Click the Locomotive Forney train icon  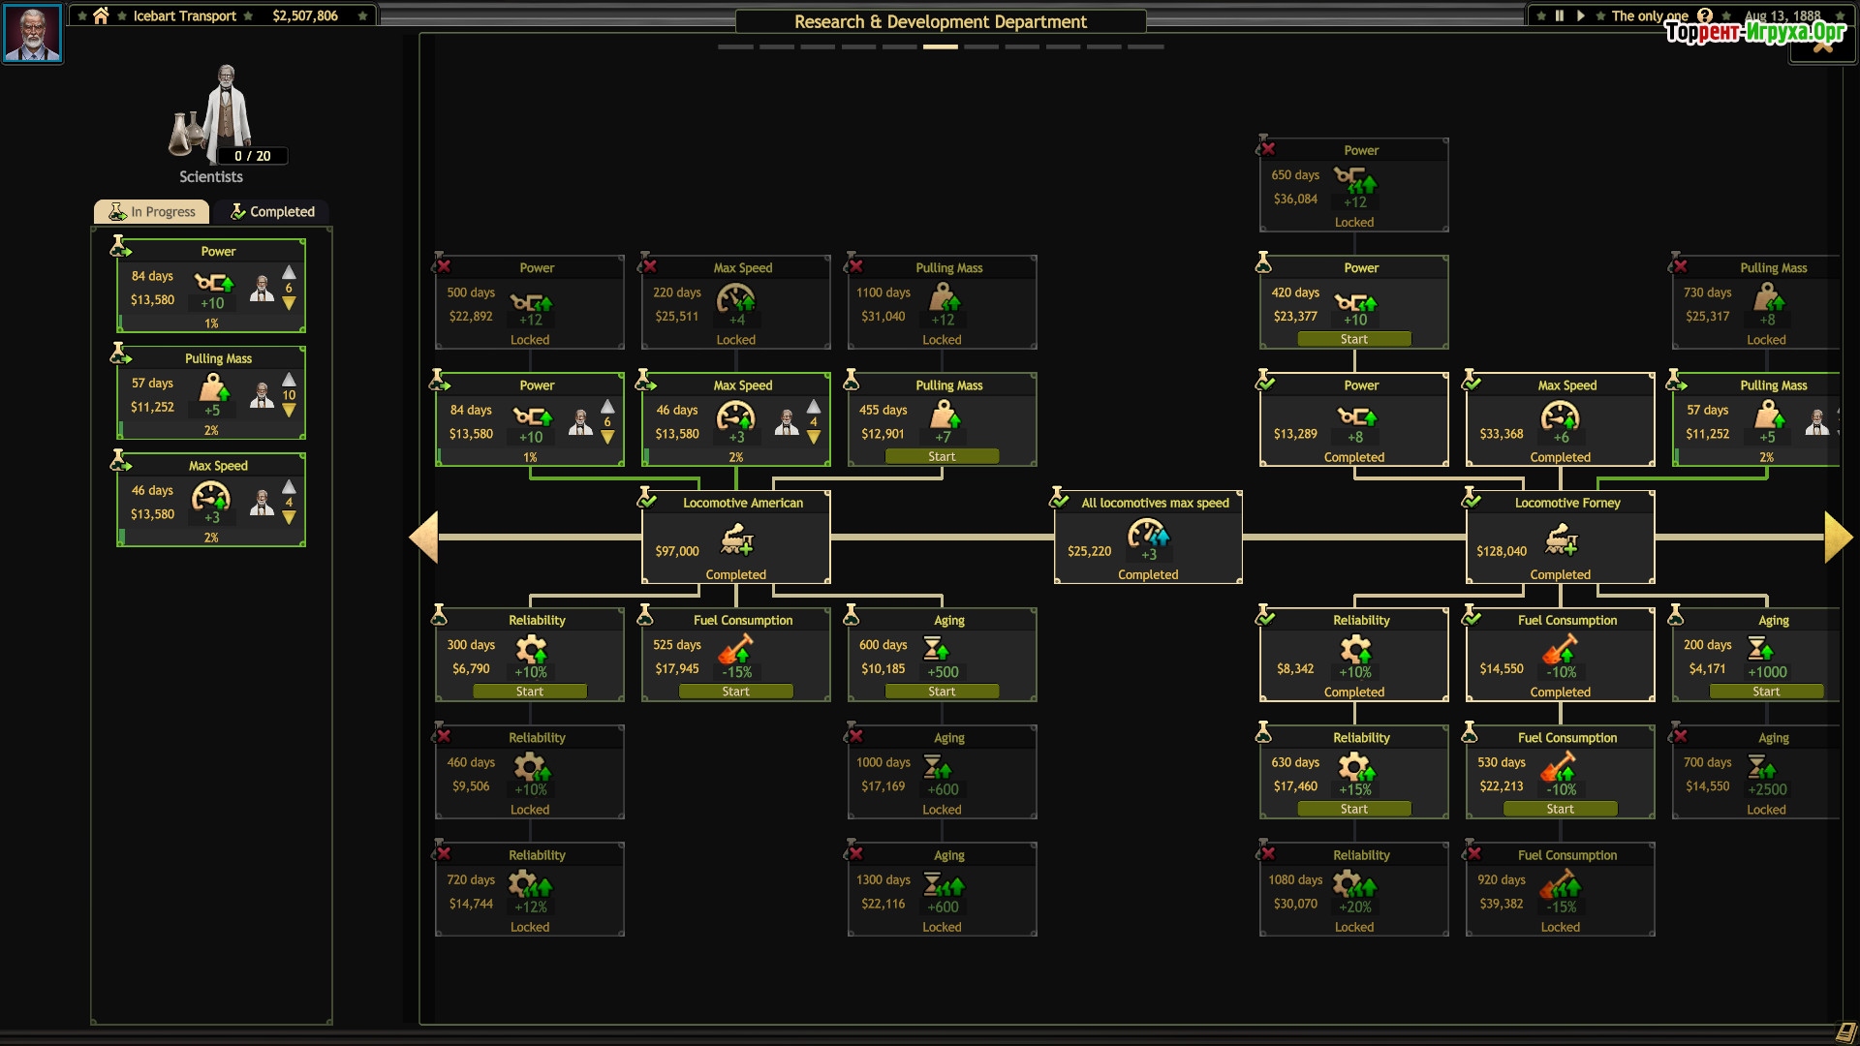tap(1562, 539)
